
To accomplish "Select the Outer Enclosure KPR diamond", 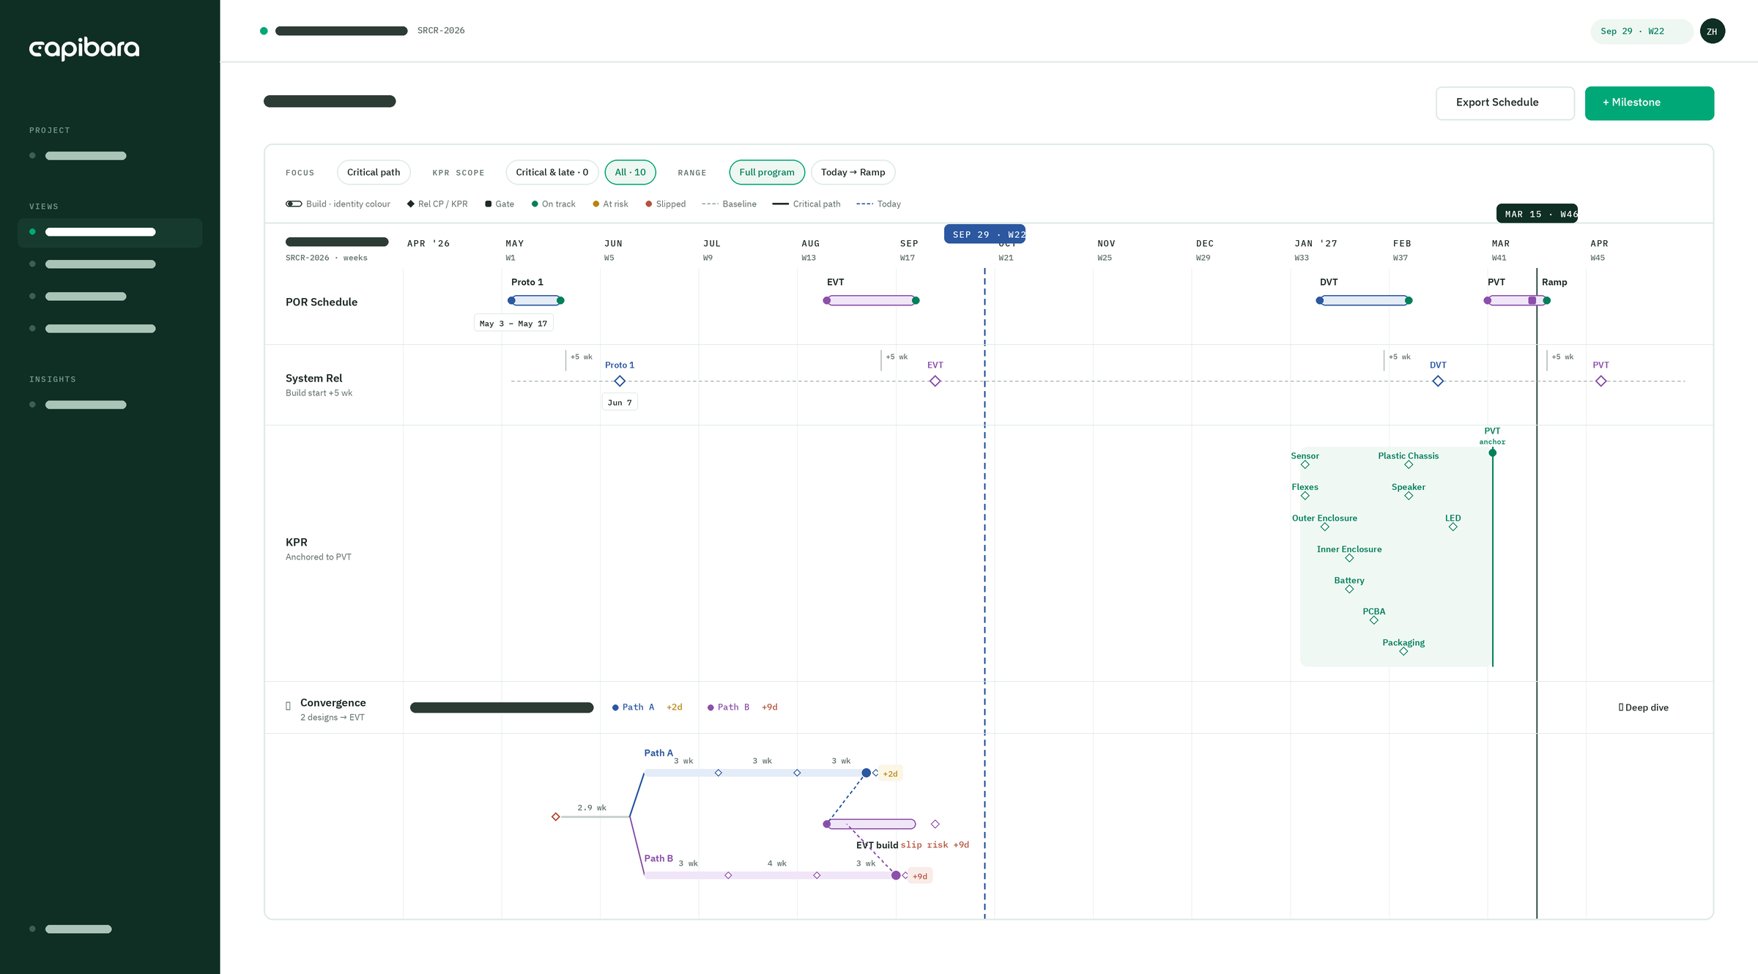I will click(1324, 527).
